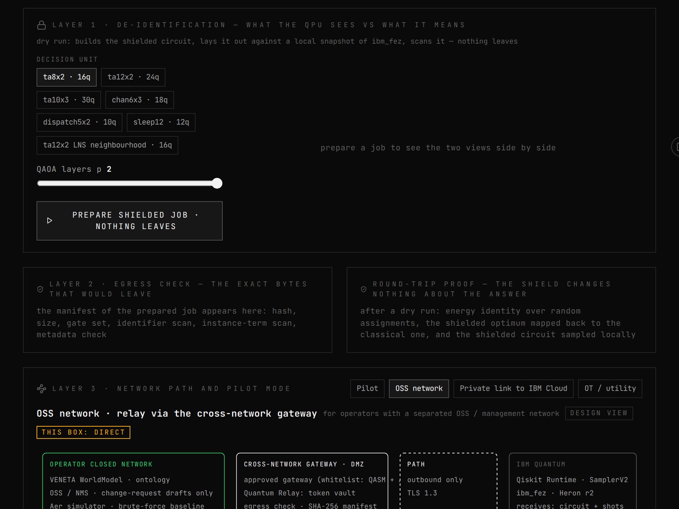Click 'outbound only' in the Path card

tap(435, 480)
